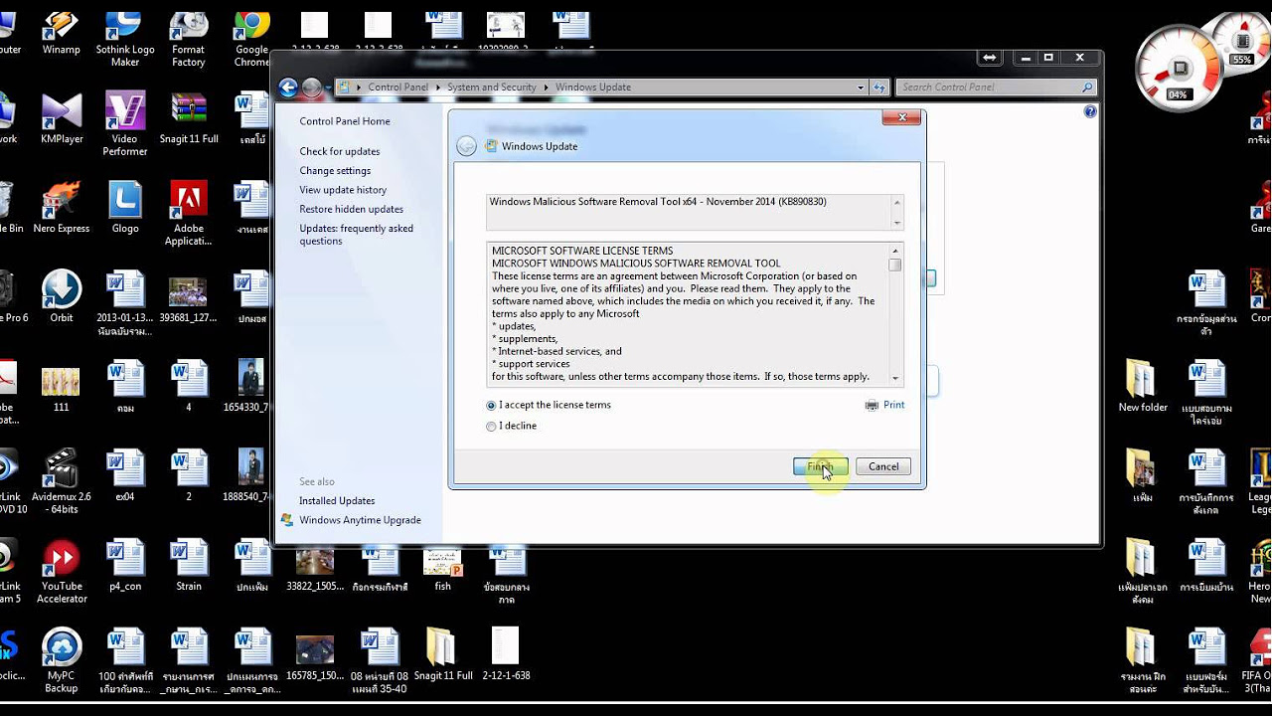Click license text scrollbar down arrow
This screenshot has width=1272, height=716.
pos(895,378)
